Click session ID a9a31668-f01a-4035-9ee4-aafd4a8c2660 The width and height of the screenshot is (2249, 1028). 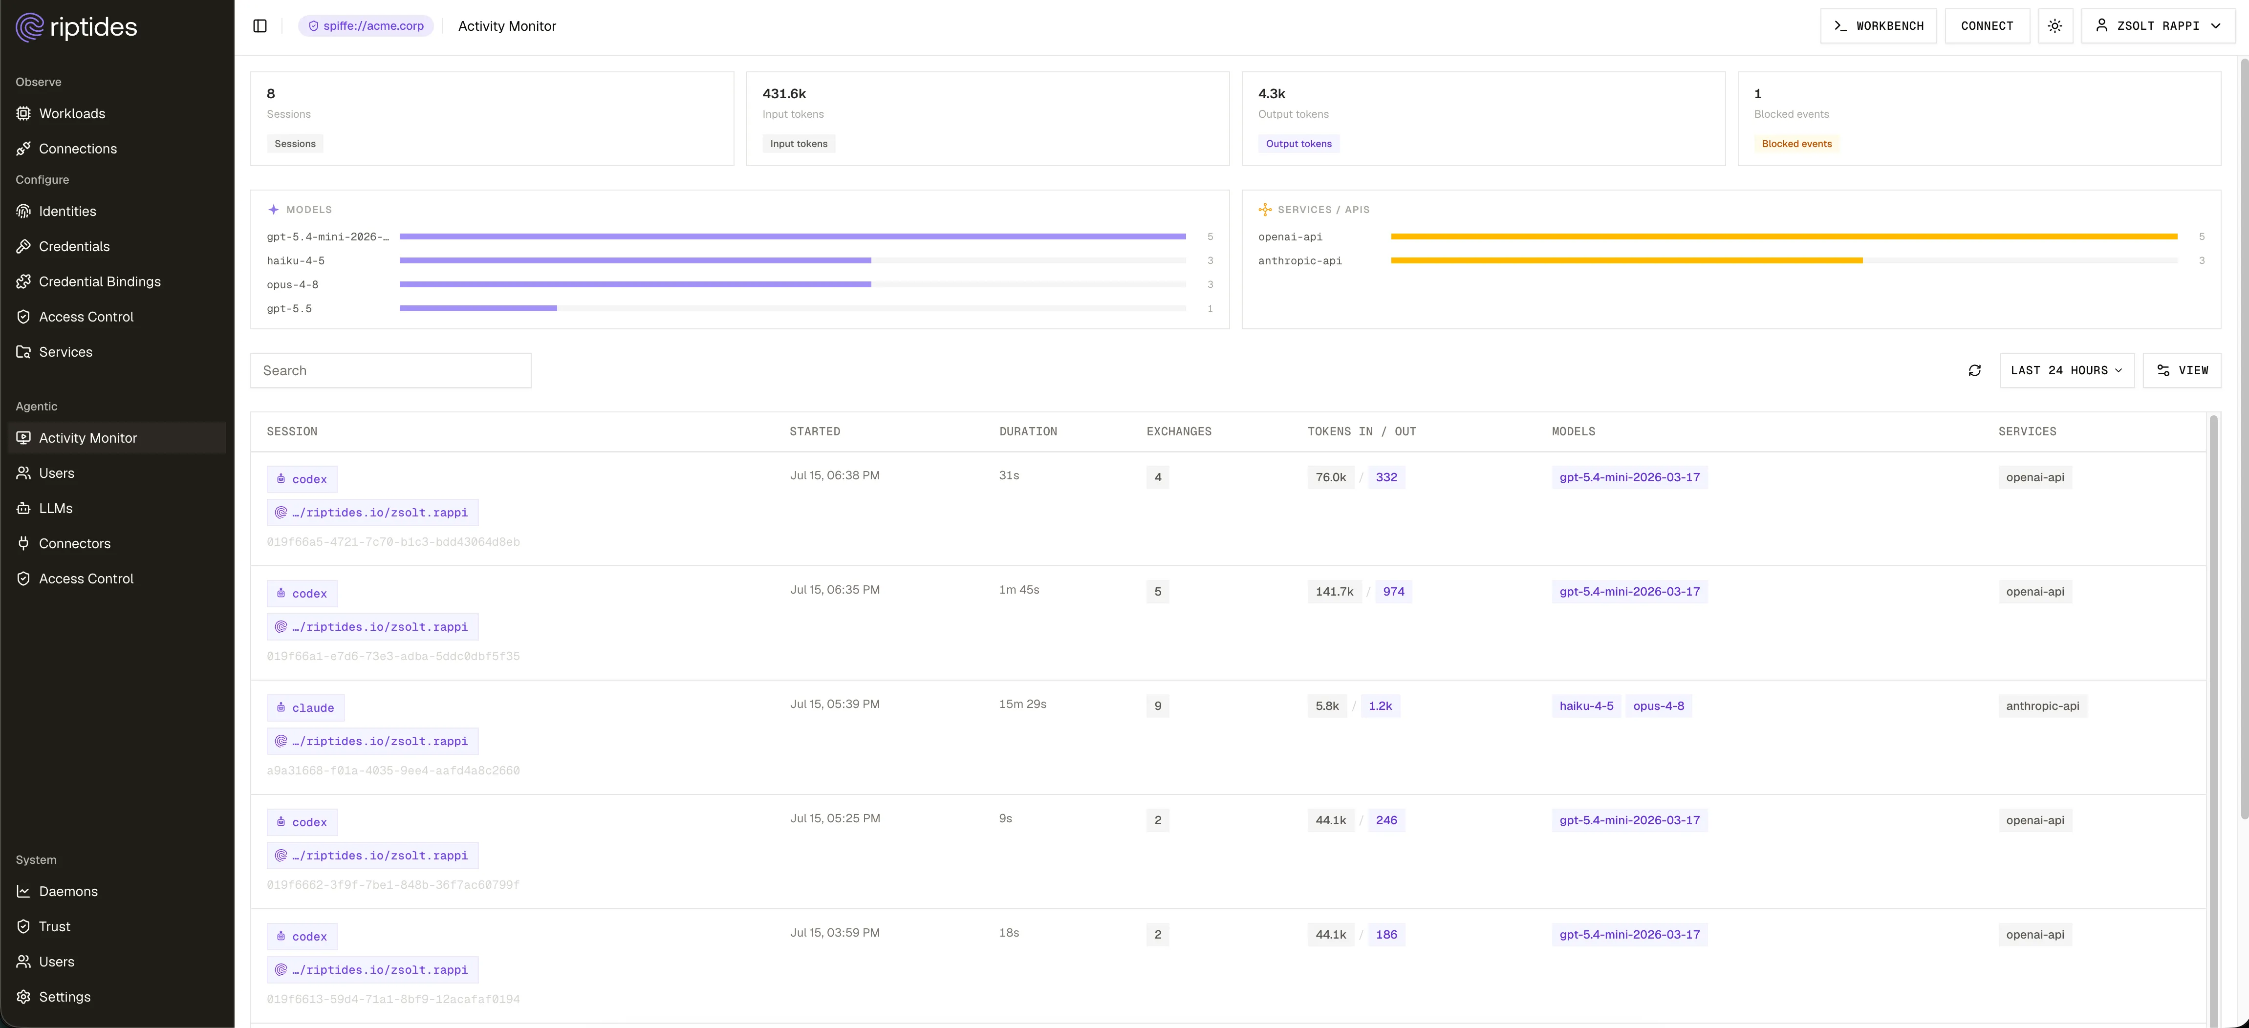pyautogui.click(x=393, y=771)
